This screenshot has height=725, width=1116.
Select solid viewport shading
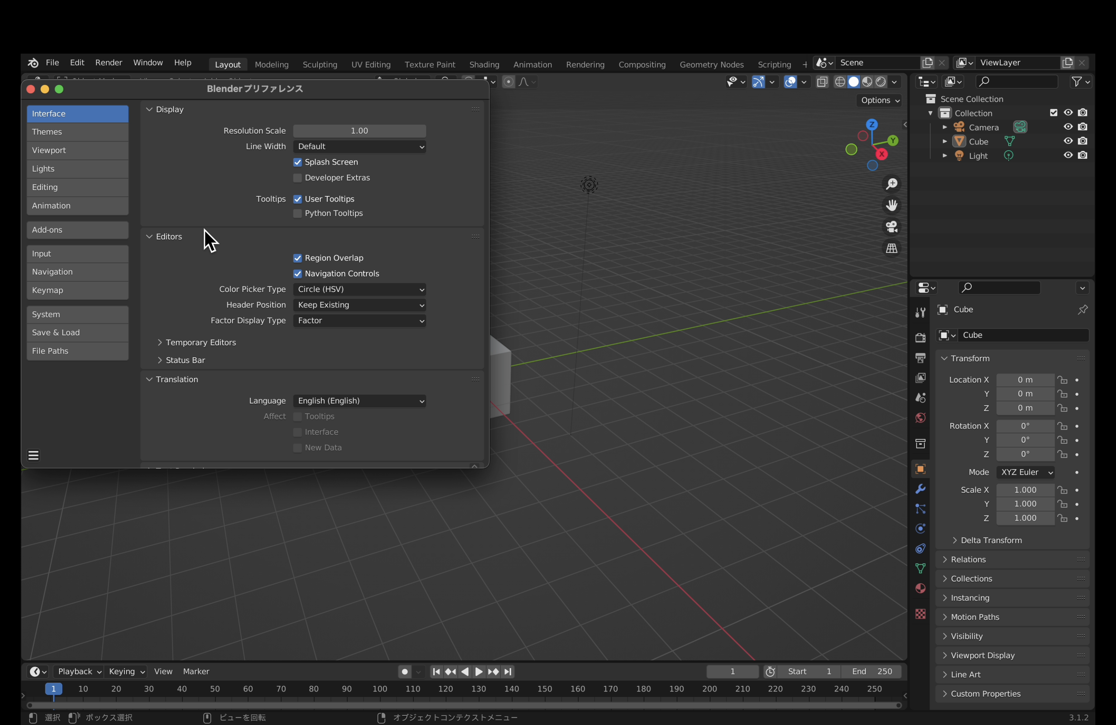point(853,82)
